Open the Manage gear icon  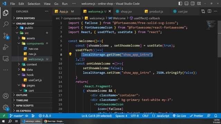6,107
